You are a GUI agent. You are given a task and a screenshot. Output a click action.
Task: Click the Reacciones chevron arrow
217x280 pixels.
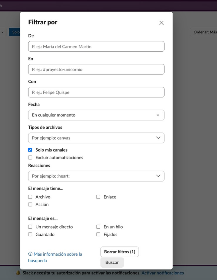tap(158, 176)
